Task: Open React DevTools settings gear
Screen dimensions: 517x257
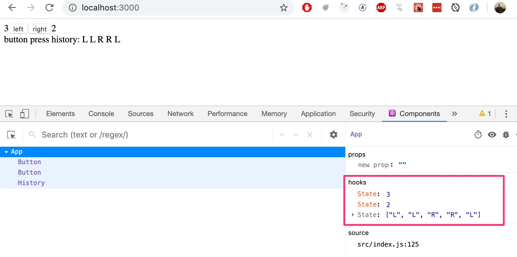Action: coord(334,135)
